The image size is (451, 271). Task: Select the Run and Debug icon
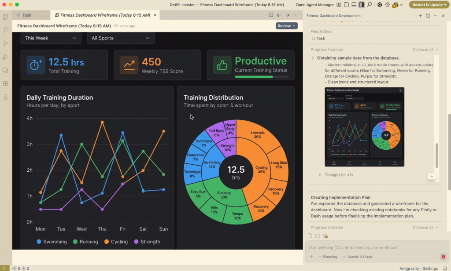pyautogui.click(x=5, y=57)
